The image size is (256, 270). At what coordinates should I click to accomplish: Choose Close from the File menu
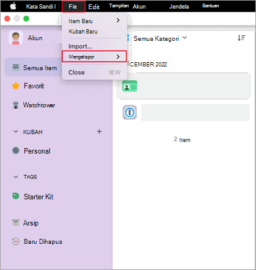click(94, 73)
